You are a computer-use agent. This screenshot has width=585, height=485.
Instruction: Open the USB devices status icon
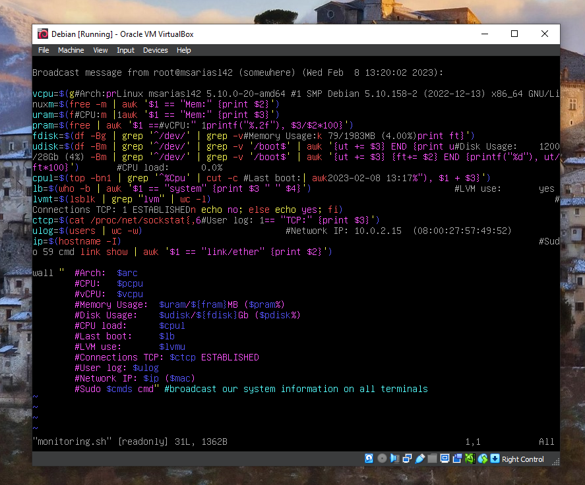[419, 459]
